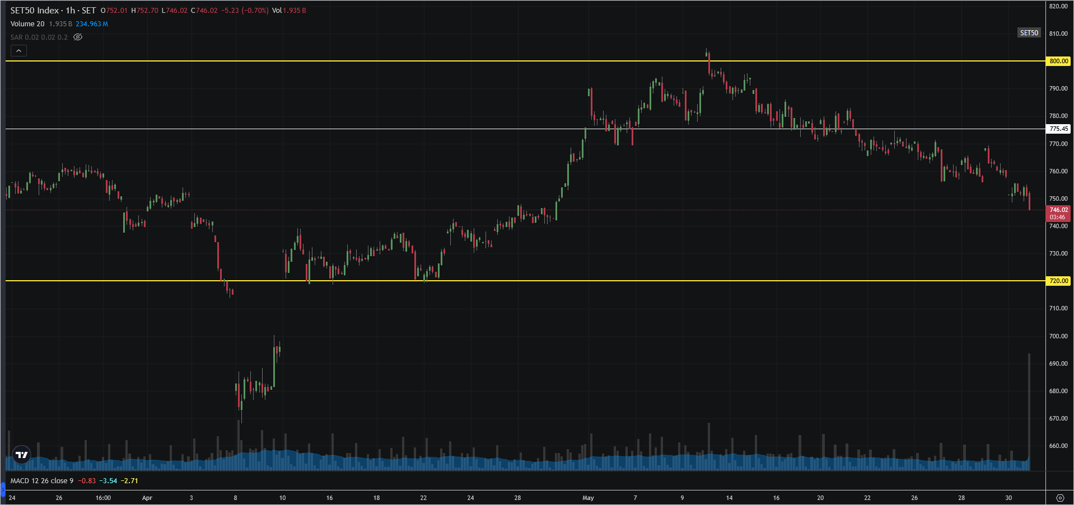
Task: Click the '16:00' label on the date axis
Action: tap(103, 498)
